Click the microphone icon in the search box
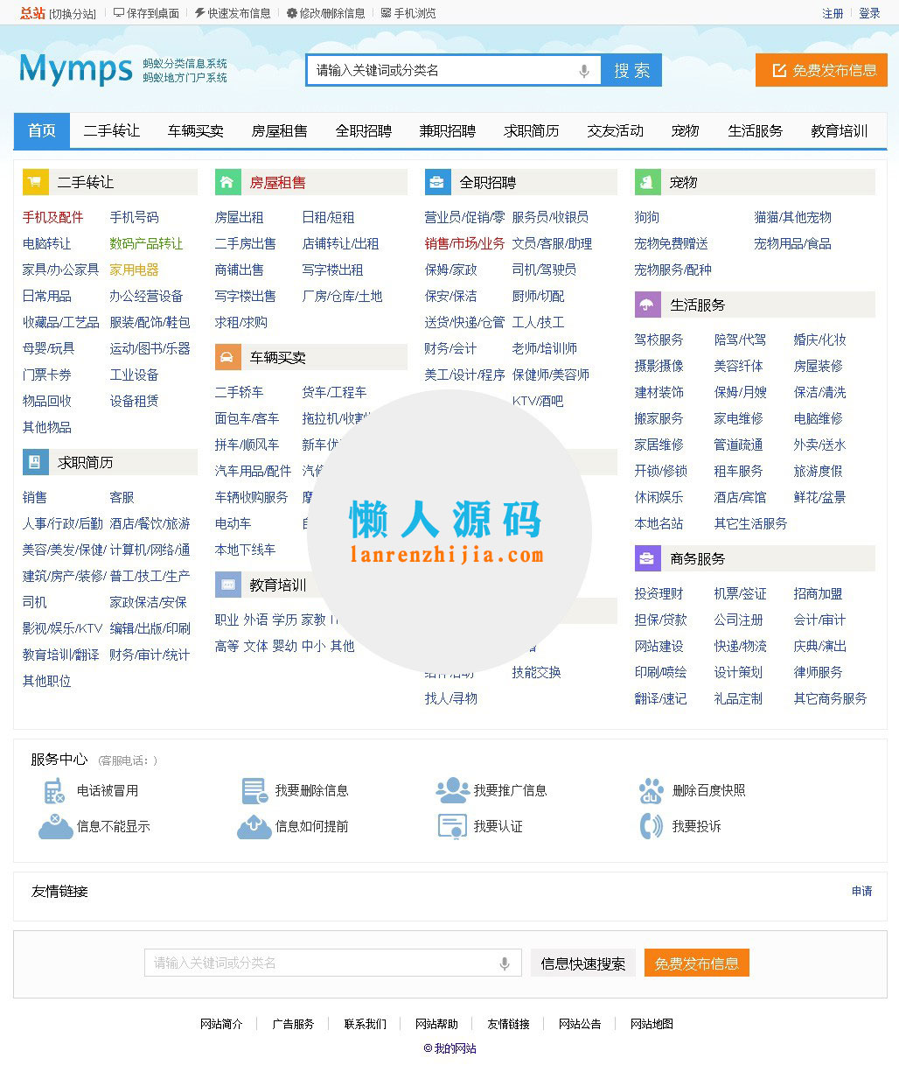899x1065 pixels. 583,70
